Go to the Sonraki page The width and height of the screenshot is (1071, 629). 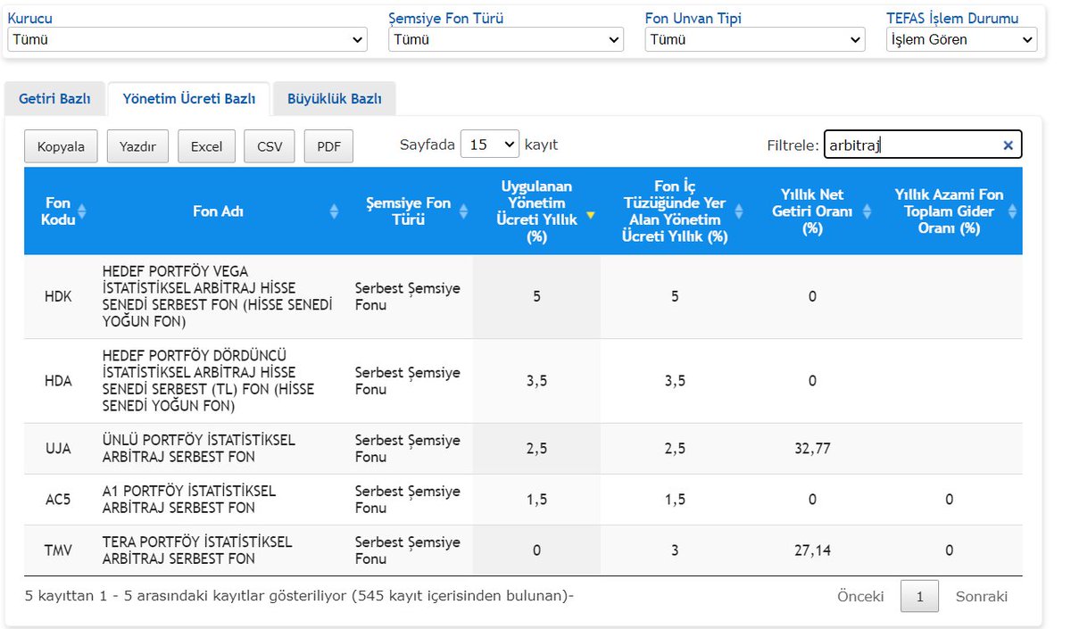click(x=982, y=597)
